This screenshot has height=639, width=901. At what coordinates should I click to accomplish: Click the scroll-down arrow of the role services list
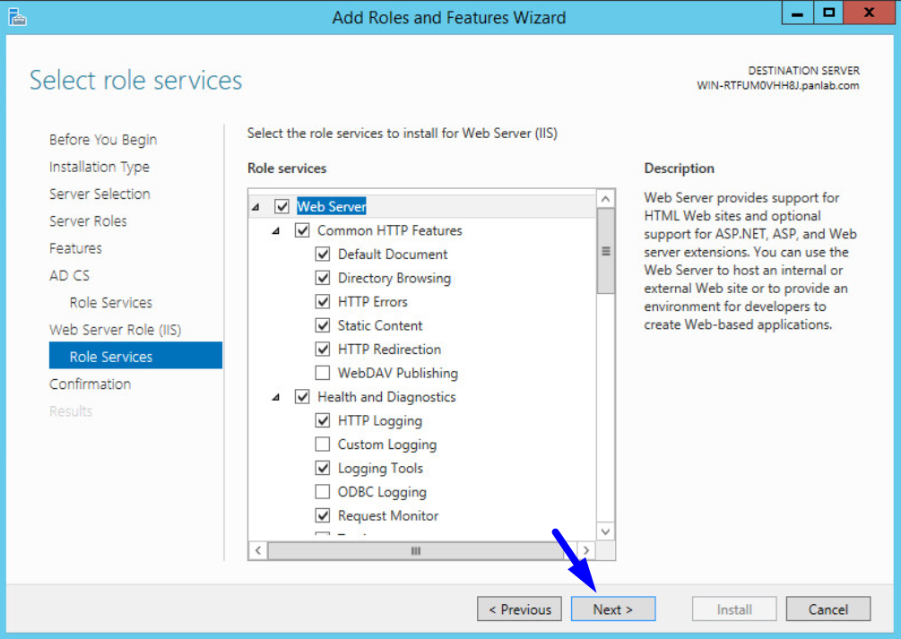click(x=605, y=531)
